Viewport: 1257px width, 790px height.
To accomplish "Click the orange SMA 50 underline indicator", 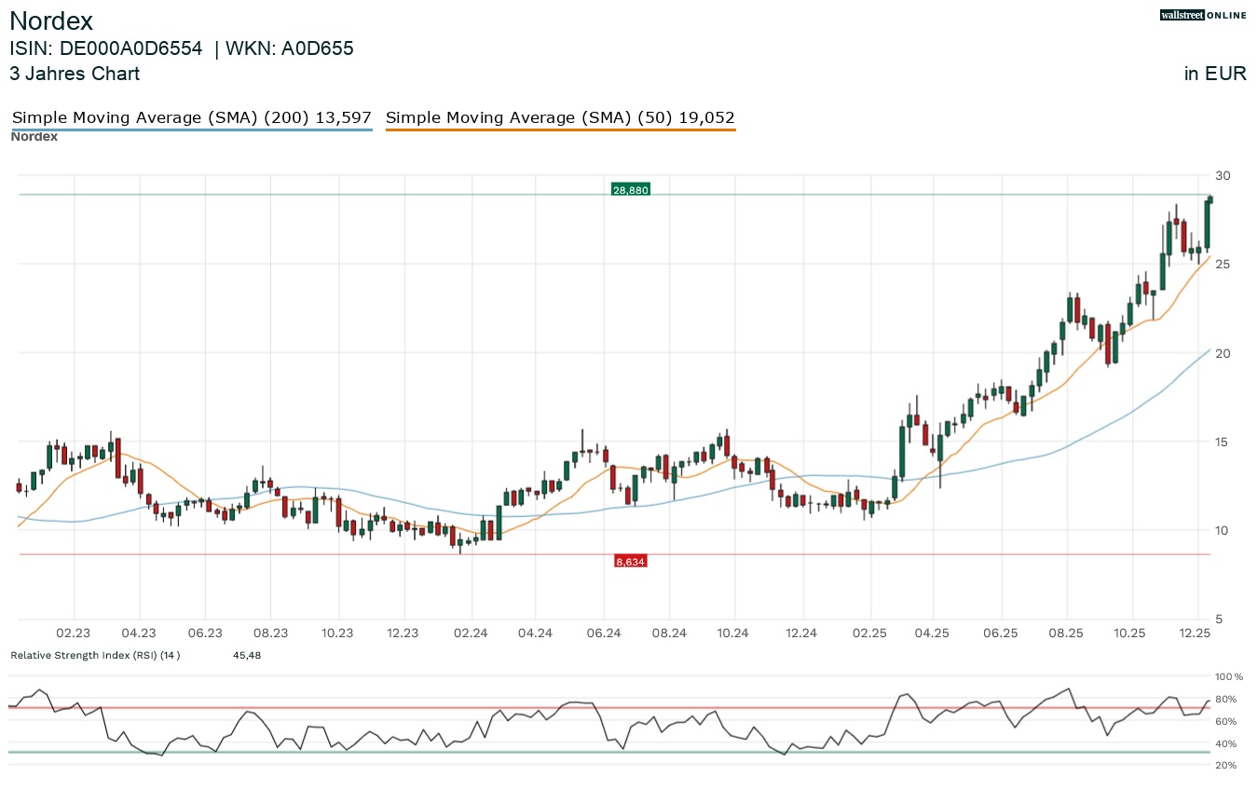I will [x=560, y=129].
